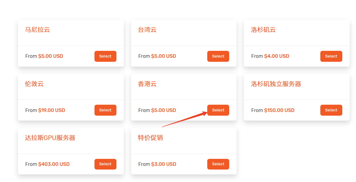Click the 伦敦云 title link

coord(34,84)
